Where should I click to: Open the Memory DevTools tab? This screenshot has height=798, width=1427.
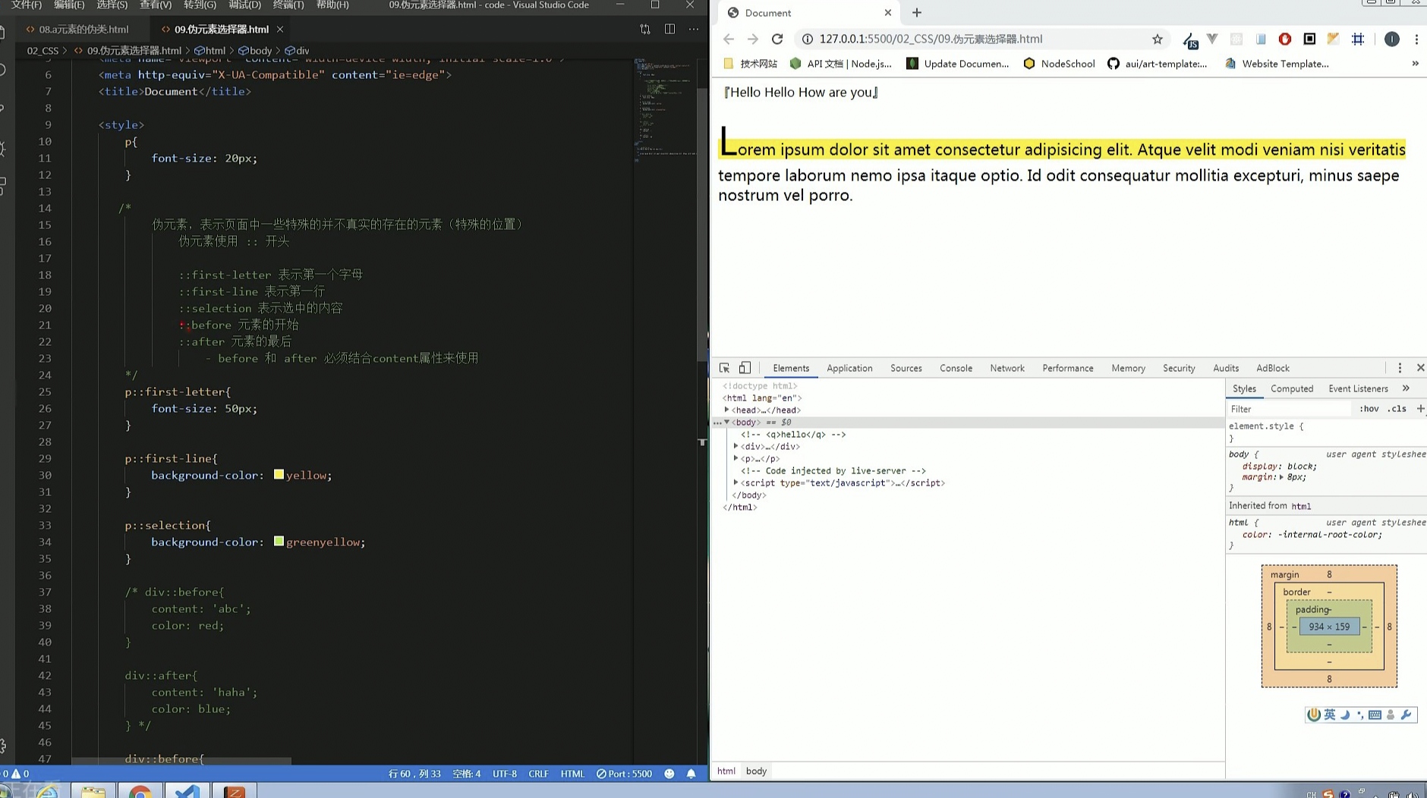pyautogui.click(x=1128, y=368)
